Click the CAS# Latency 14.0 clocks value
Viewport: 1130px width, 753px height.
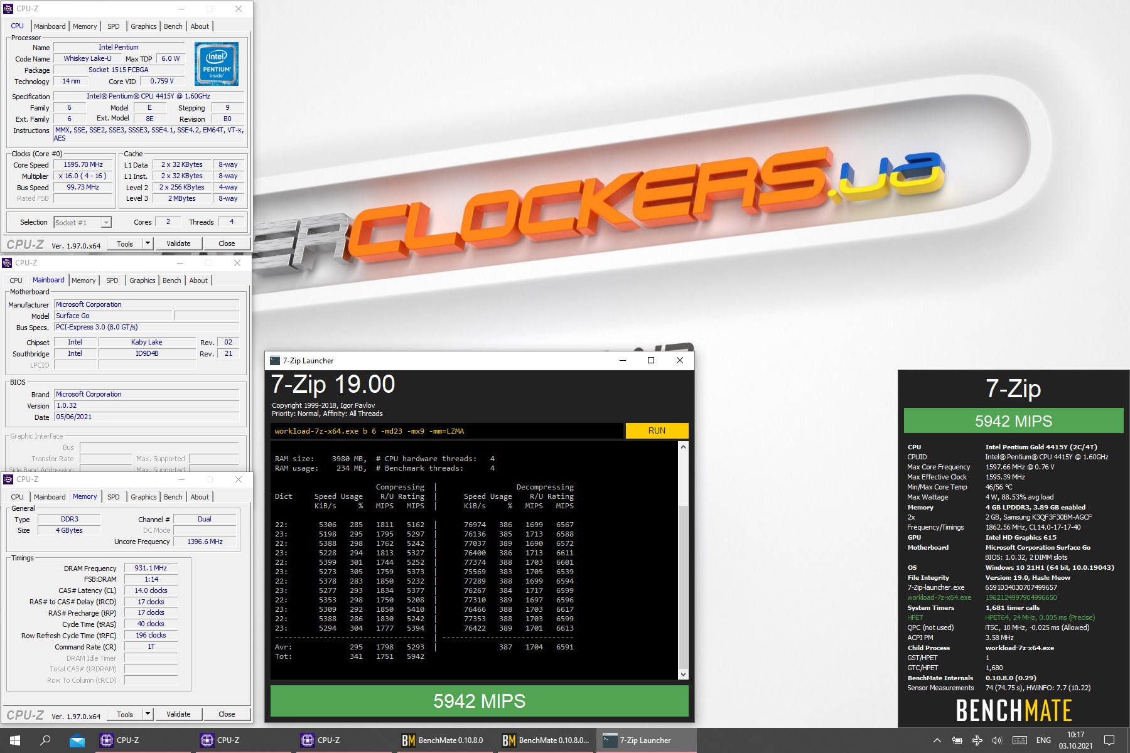point(151,590)
